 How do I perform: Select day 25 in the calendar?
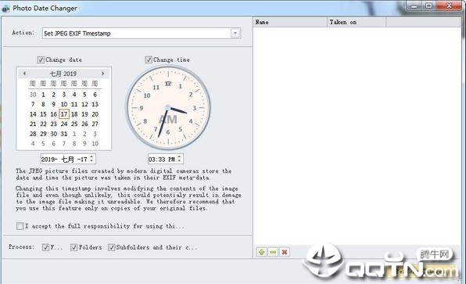(x=74, y=124)
